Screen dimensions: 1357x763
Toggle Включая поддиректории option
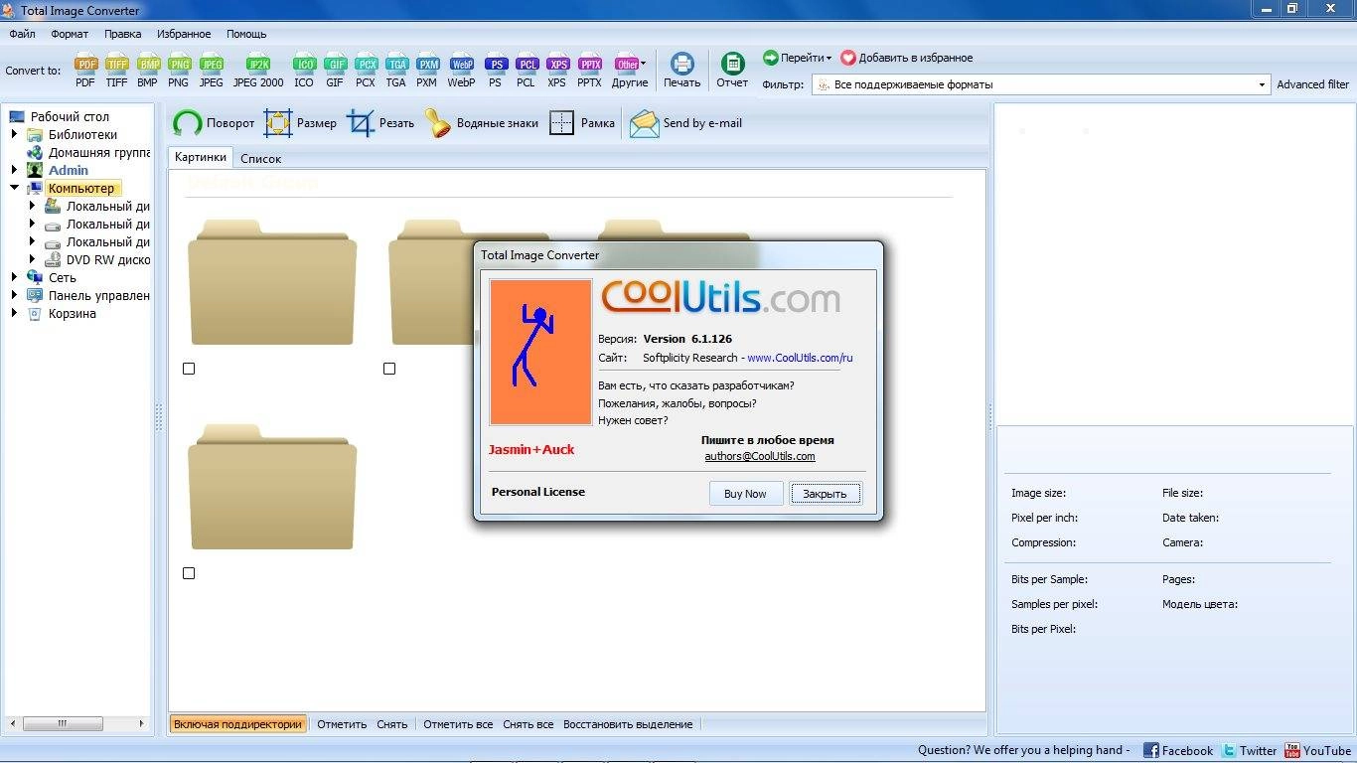click(x=237, y=724)
